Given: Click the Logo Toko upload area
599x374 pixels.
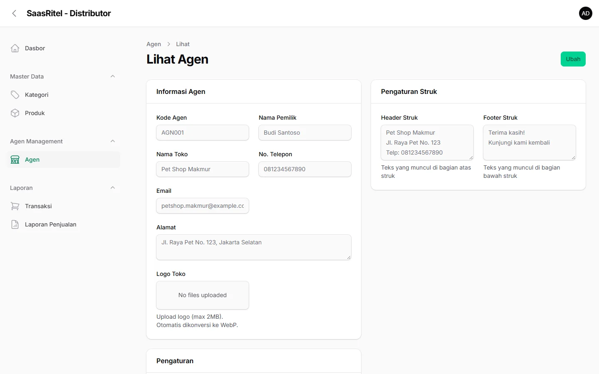Looking at the screenshot, I should (x=203, y=295).
